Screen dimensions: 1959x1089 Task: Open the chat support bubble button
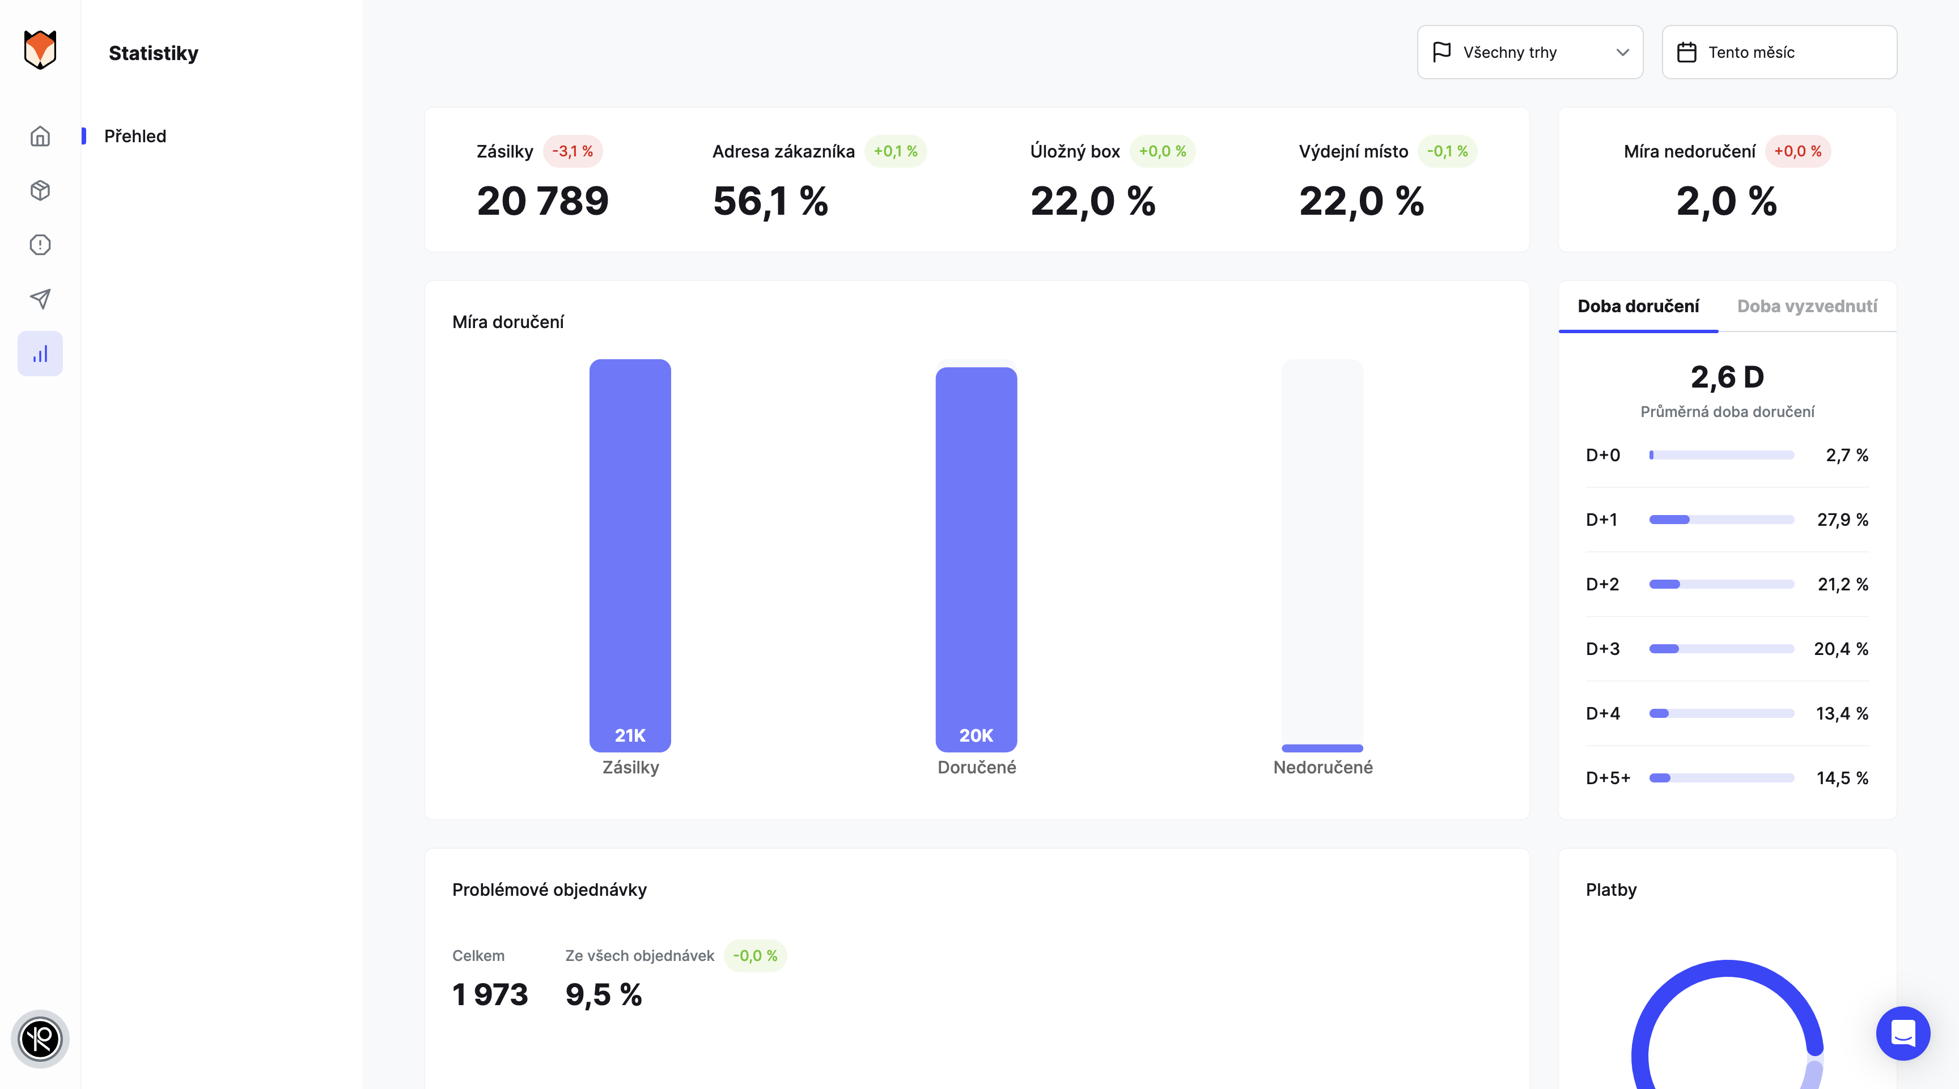click(x=1903, y=1033)
